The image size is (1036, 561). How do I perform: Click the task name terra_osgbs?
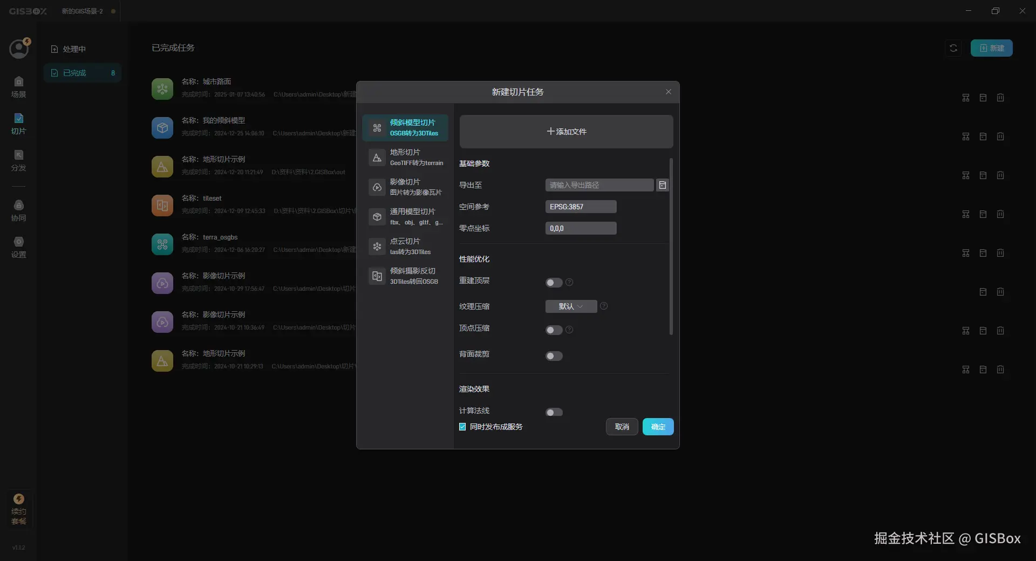click(x=220, y=237)
